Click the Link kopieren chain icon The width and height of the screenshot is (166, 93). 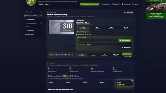click(x=102, y=4)
